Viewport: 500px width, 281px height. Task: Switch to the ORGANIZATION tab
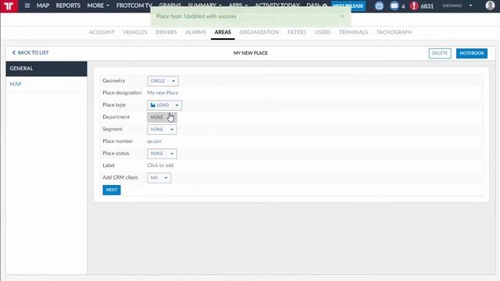(259, 32)
